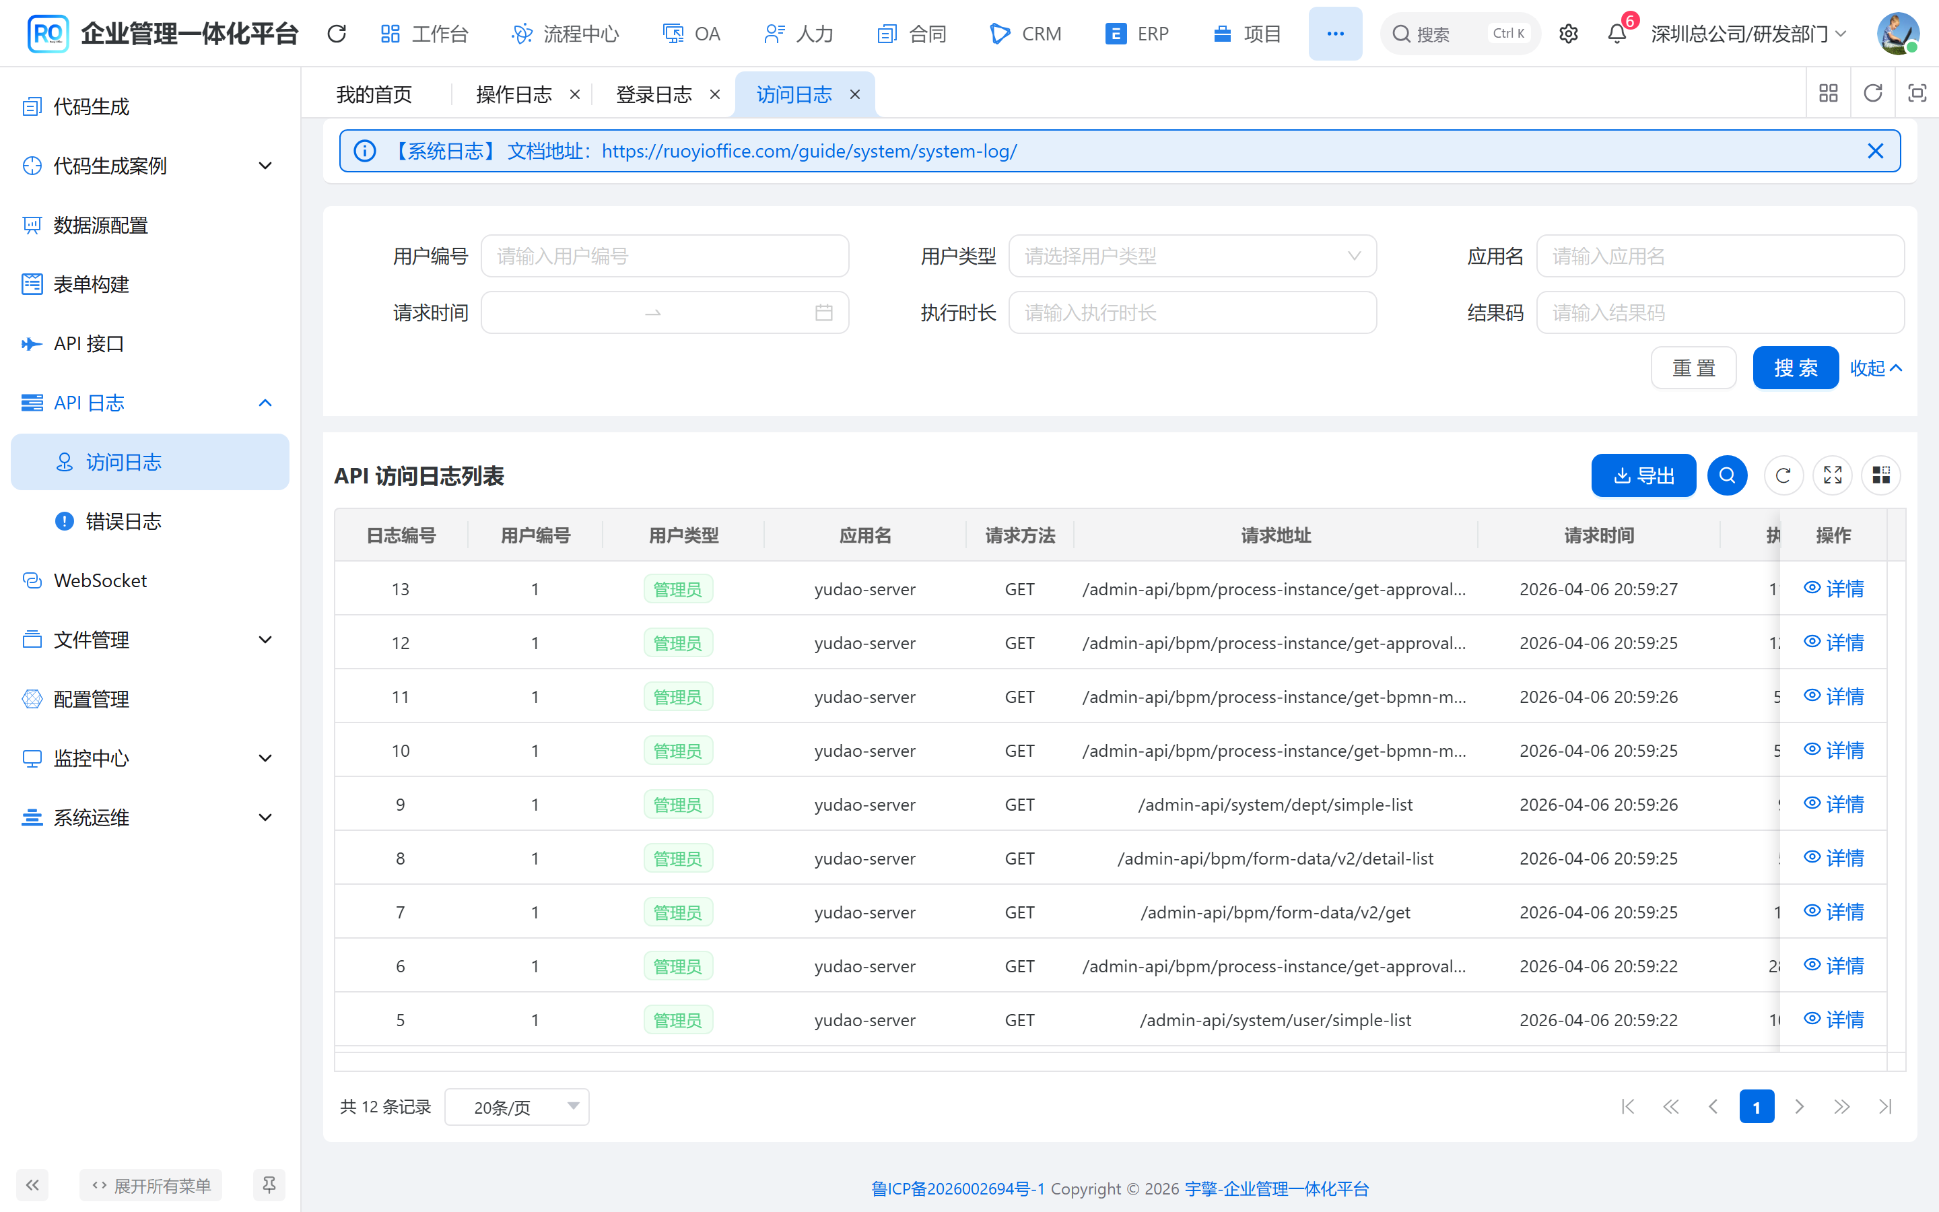This screenshot has width=1939, height=1212.
Task: Open the settings gear icon
Action: point(1568,34)
